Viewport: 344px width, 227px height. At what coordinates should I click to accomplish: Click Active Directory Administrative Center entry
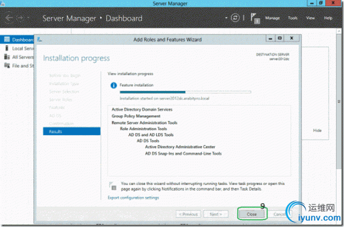[x=180, y=147]
